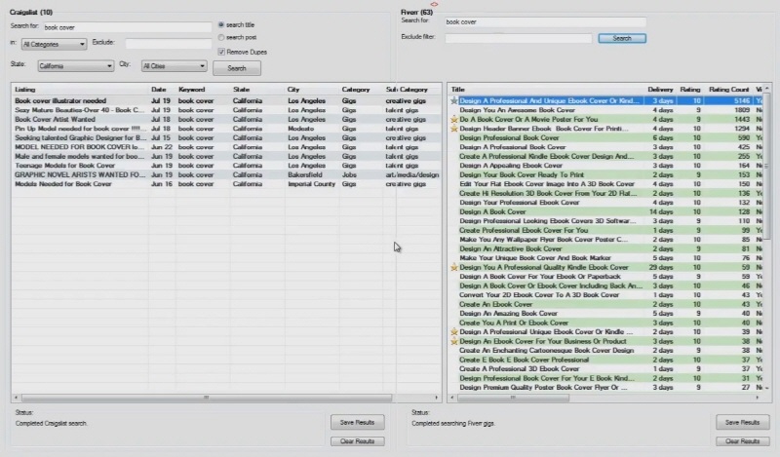The height and width of the screenshot is (457, 780).
Task: Click star on highlighted 'Design A Professional And Unique' row
Action: (454, 100)
